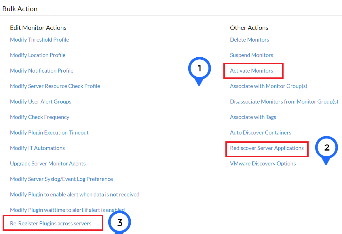
Task: Select Associate with Tags
Action: click(253, 117)
